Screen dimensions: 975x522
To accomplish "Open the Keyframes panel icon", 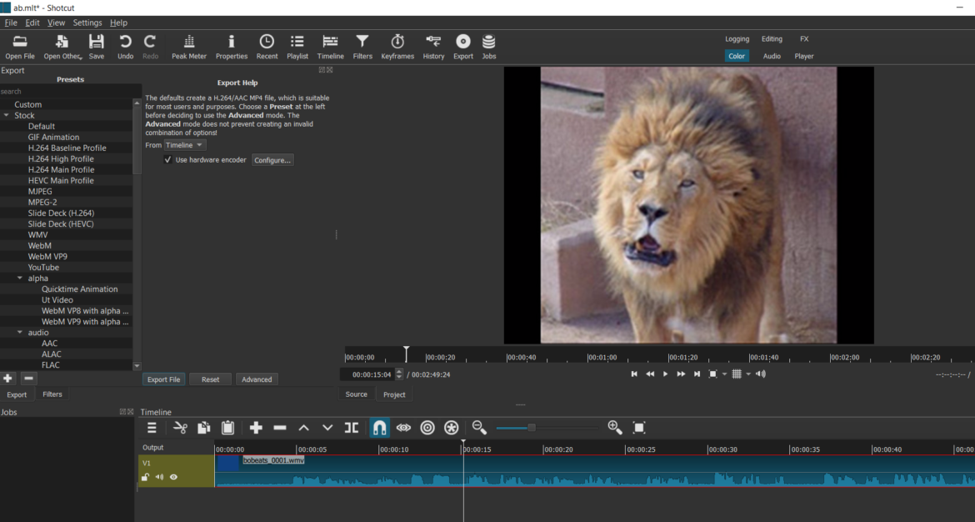I will pyautogui.click(x=397, y=46).
